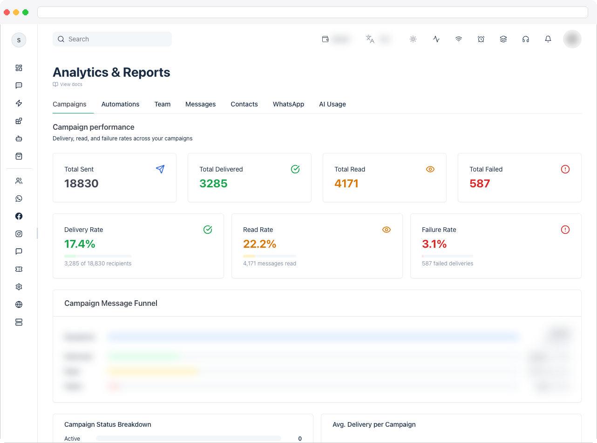The height and width of the screenshot is (443, 597).
Task: Open the empty speech bubble icon in sidebar
Action: [x=19, y=251]
